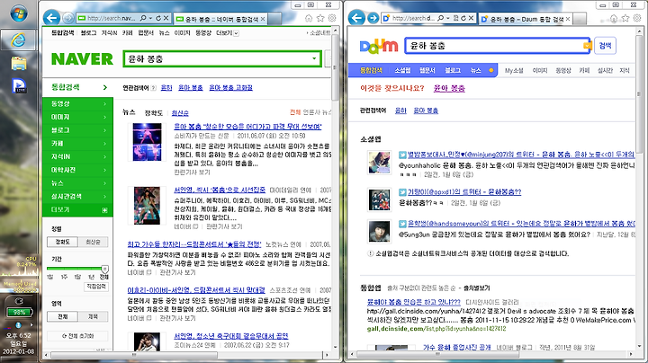Go back in the Naver browser window
648x363 pixels.
(x=51, y=18)
